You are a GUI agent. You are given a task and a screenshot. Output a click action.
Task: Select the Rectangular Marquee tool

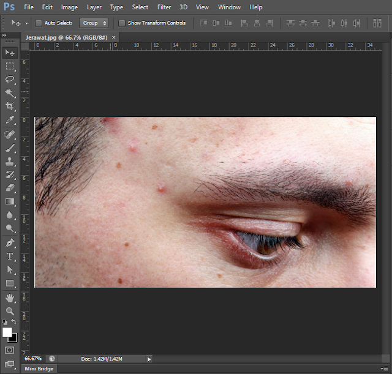point(10,66)
